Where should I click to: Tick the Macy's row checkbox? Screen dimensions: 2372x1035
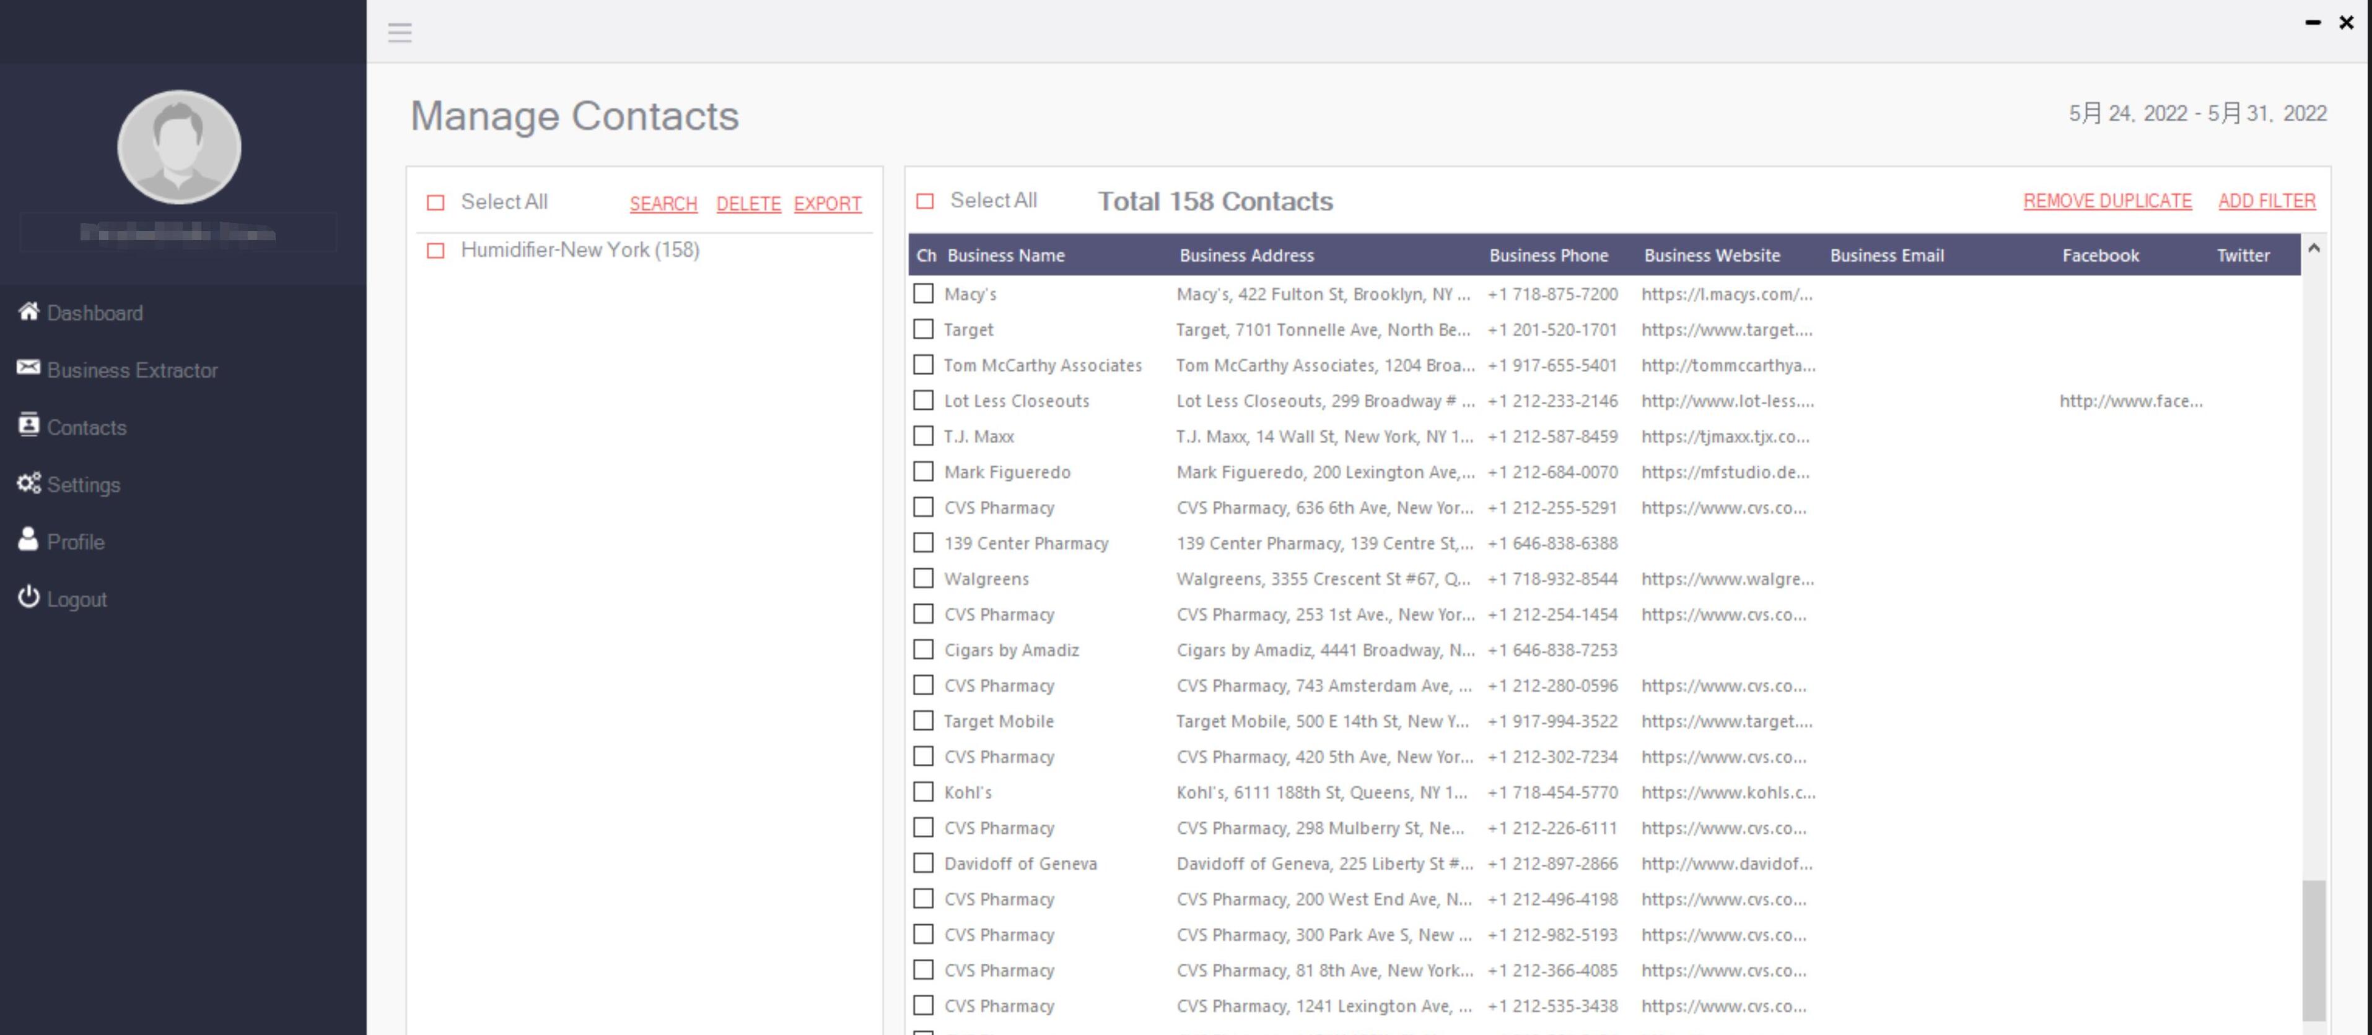(922, 293)
